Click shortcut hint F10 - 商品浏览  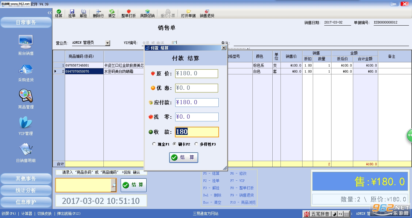coord(243,202)
